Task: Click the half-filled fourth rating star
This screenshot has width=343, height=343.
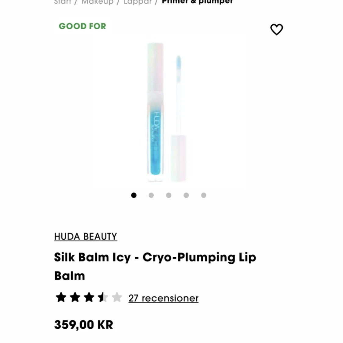Action: tap(103, 298)
